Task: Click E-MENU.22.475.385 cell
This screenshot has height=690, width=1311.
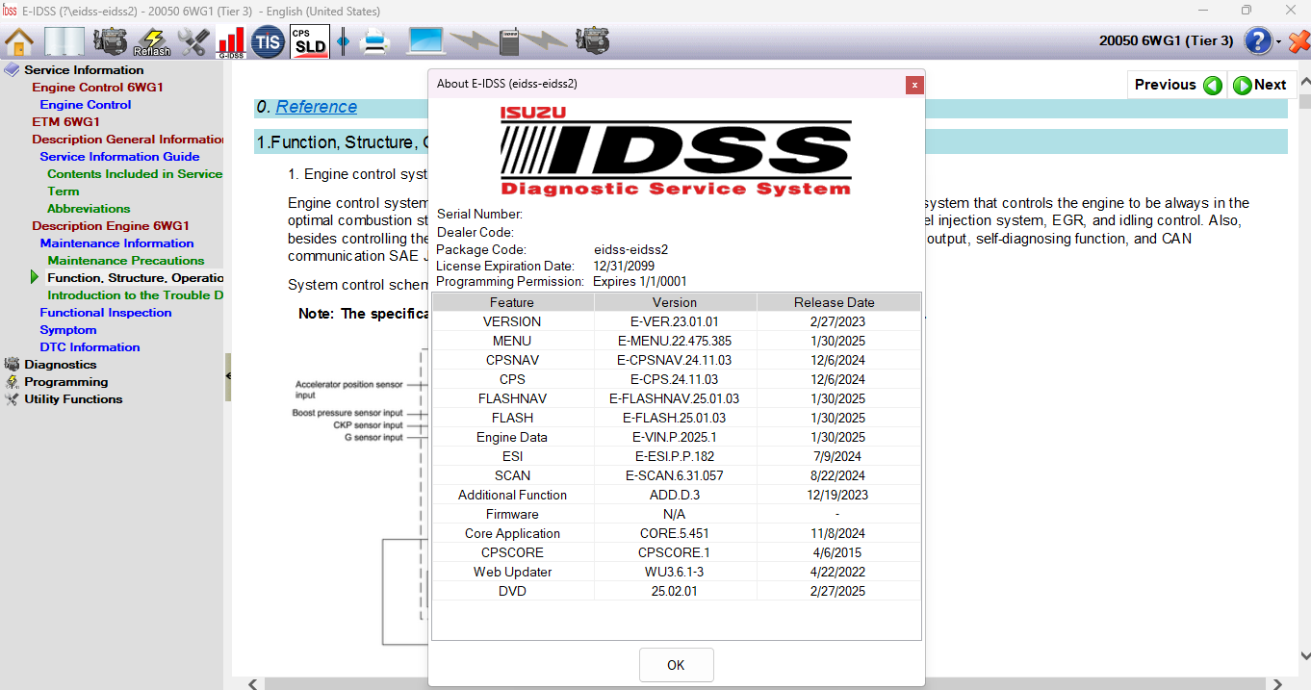Action: 675,341
